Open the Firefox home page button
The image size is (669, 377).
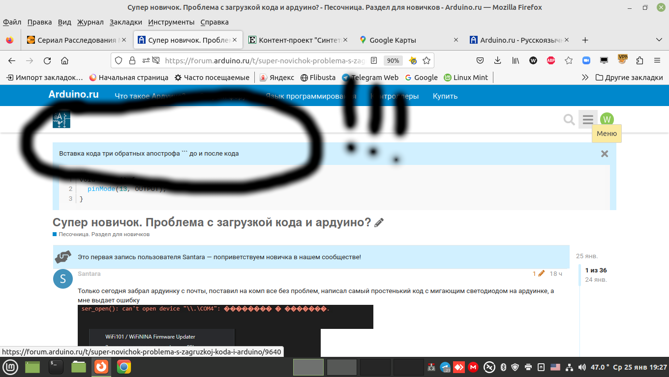(64, 61)
